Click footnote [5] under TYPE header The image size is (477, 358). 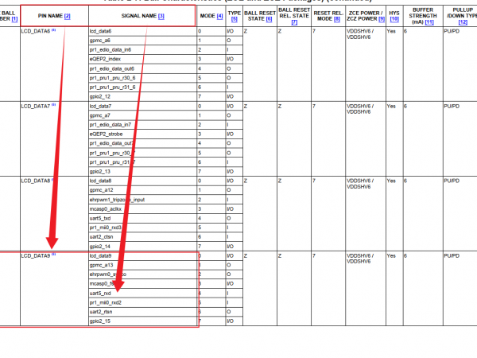(x=235, y=21)
